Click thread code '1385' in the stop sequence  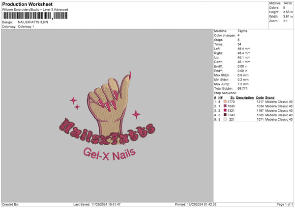260,115
